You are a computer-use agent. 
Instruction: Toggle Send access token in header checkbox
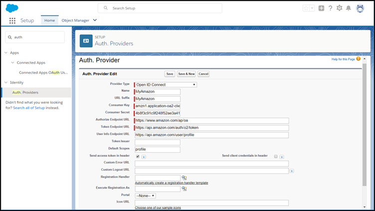coord(138,157)
